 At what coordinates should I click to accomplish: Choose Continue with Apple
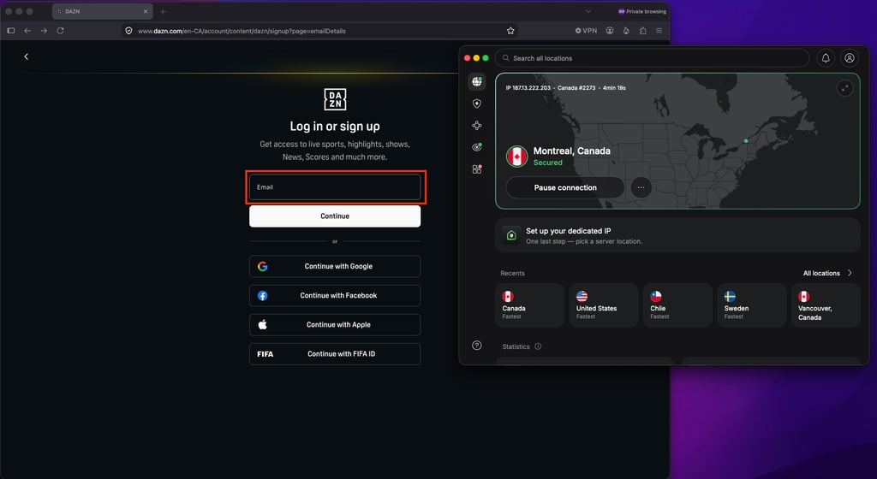(x=335, y=324)
